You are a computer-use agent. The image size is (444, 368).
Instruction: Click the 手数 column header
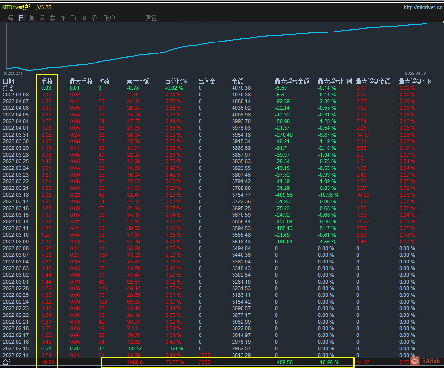pyautogui.click(x=46, y=82)
